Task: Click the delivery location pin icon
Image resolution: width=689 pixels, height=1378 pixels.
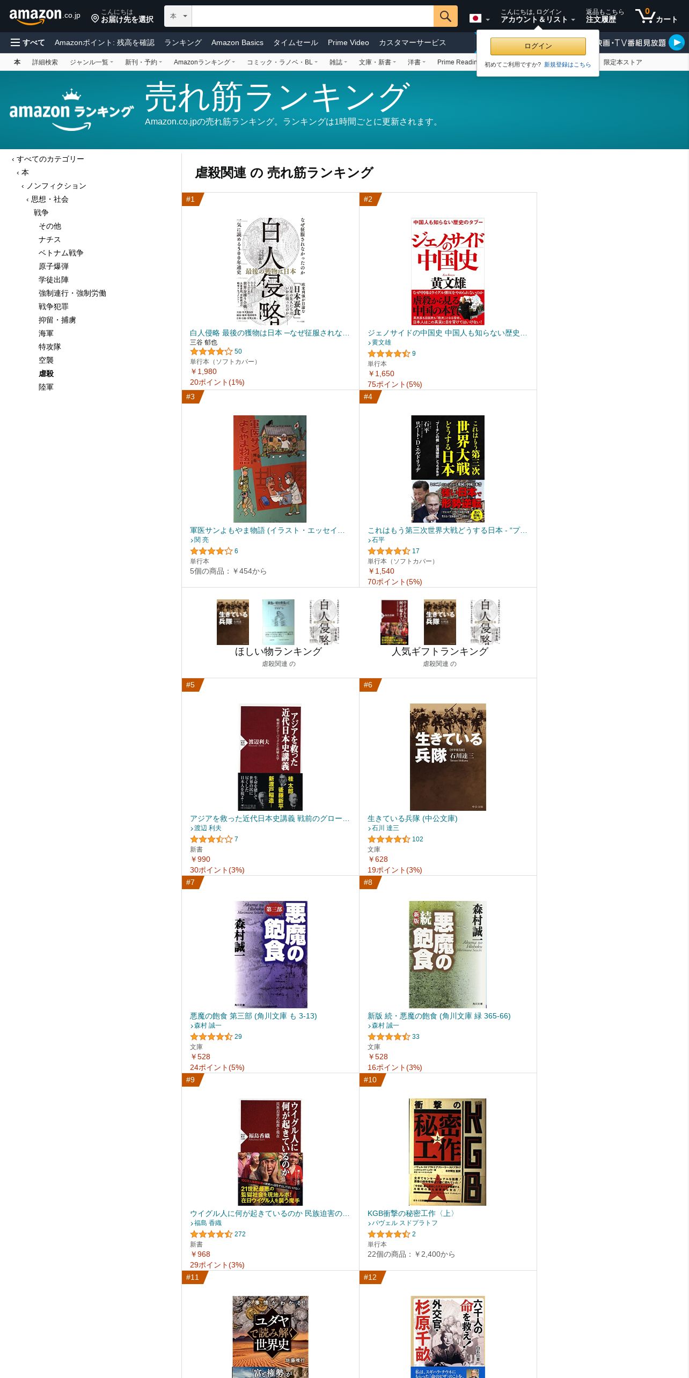Action: (x=95, y=19)
